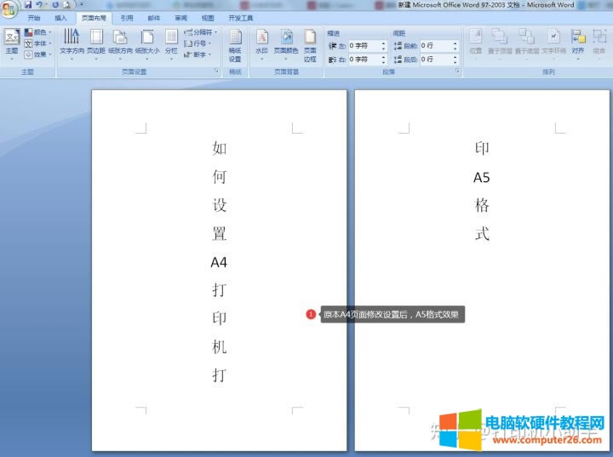The image size is (613, 457).
Task: Click the Office button orb
Action: click(9, 7)
